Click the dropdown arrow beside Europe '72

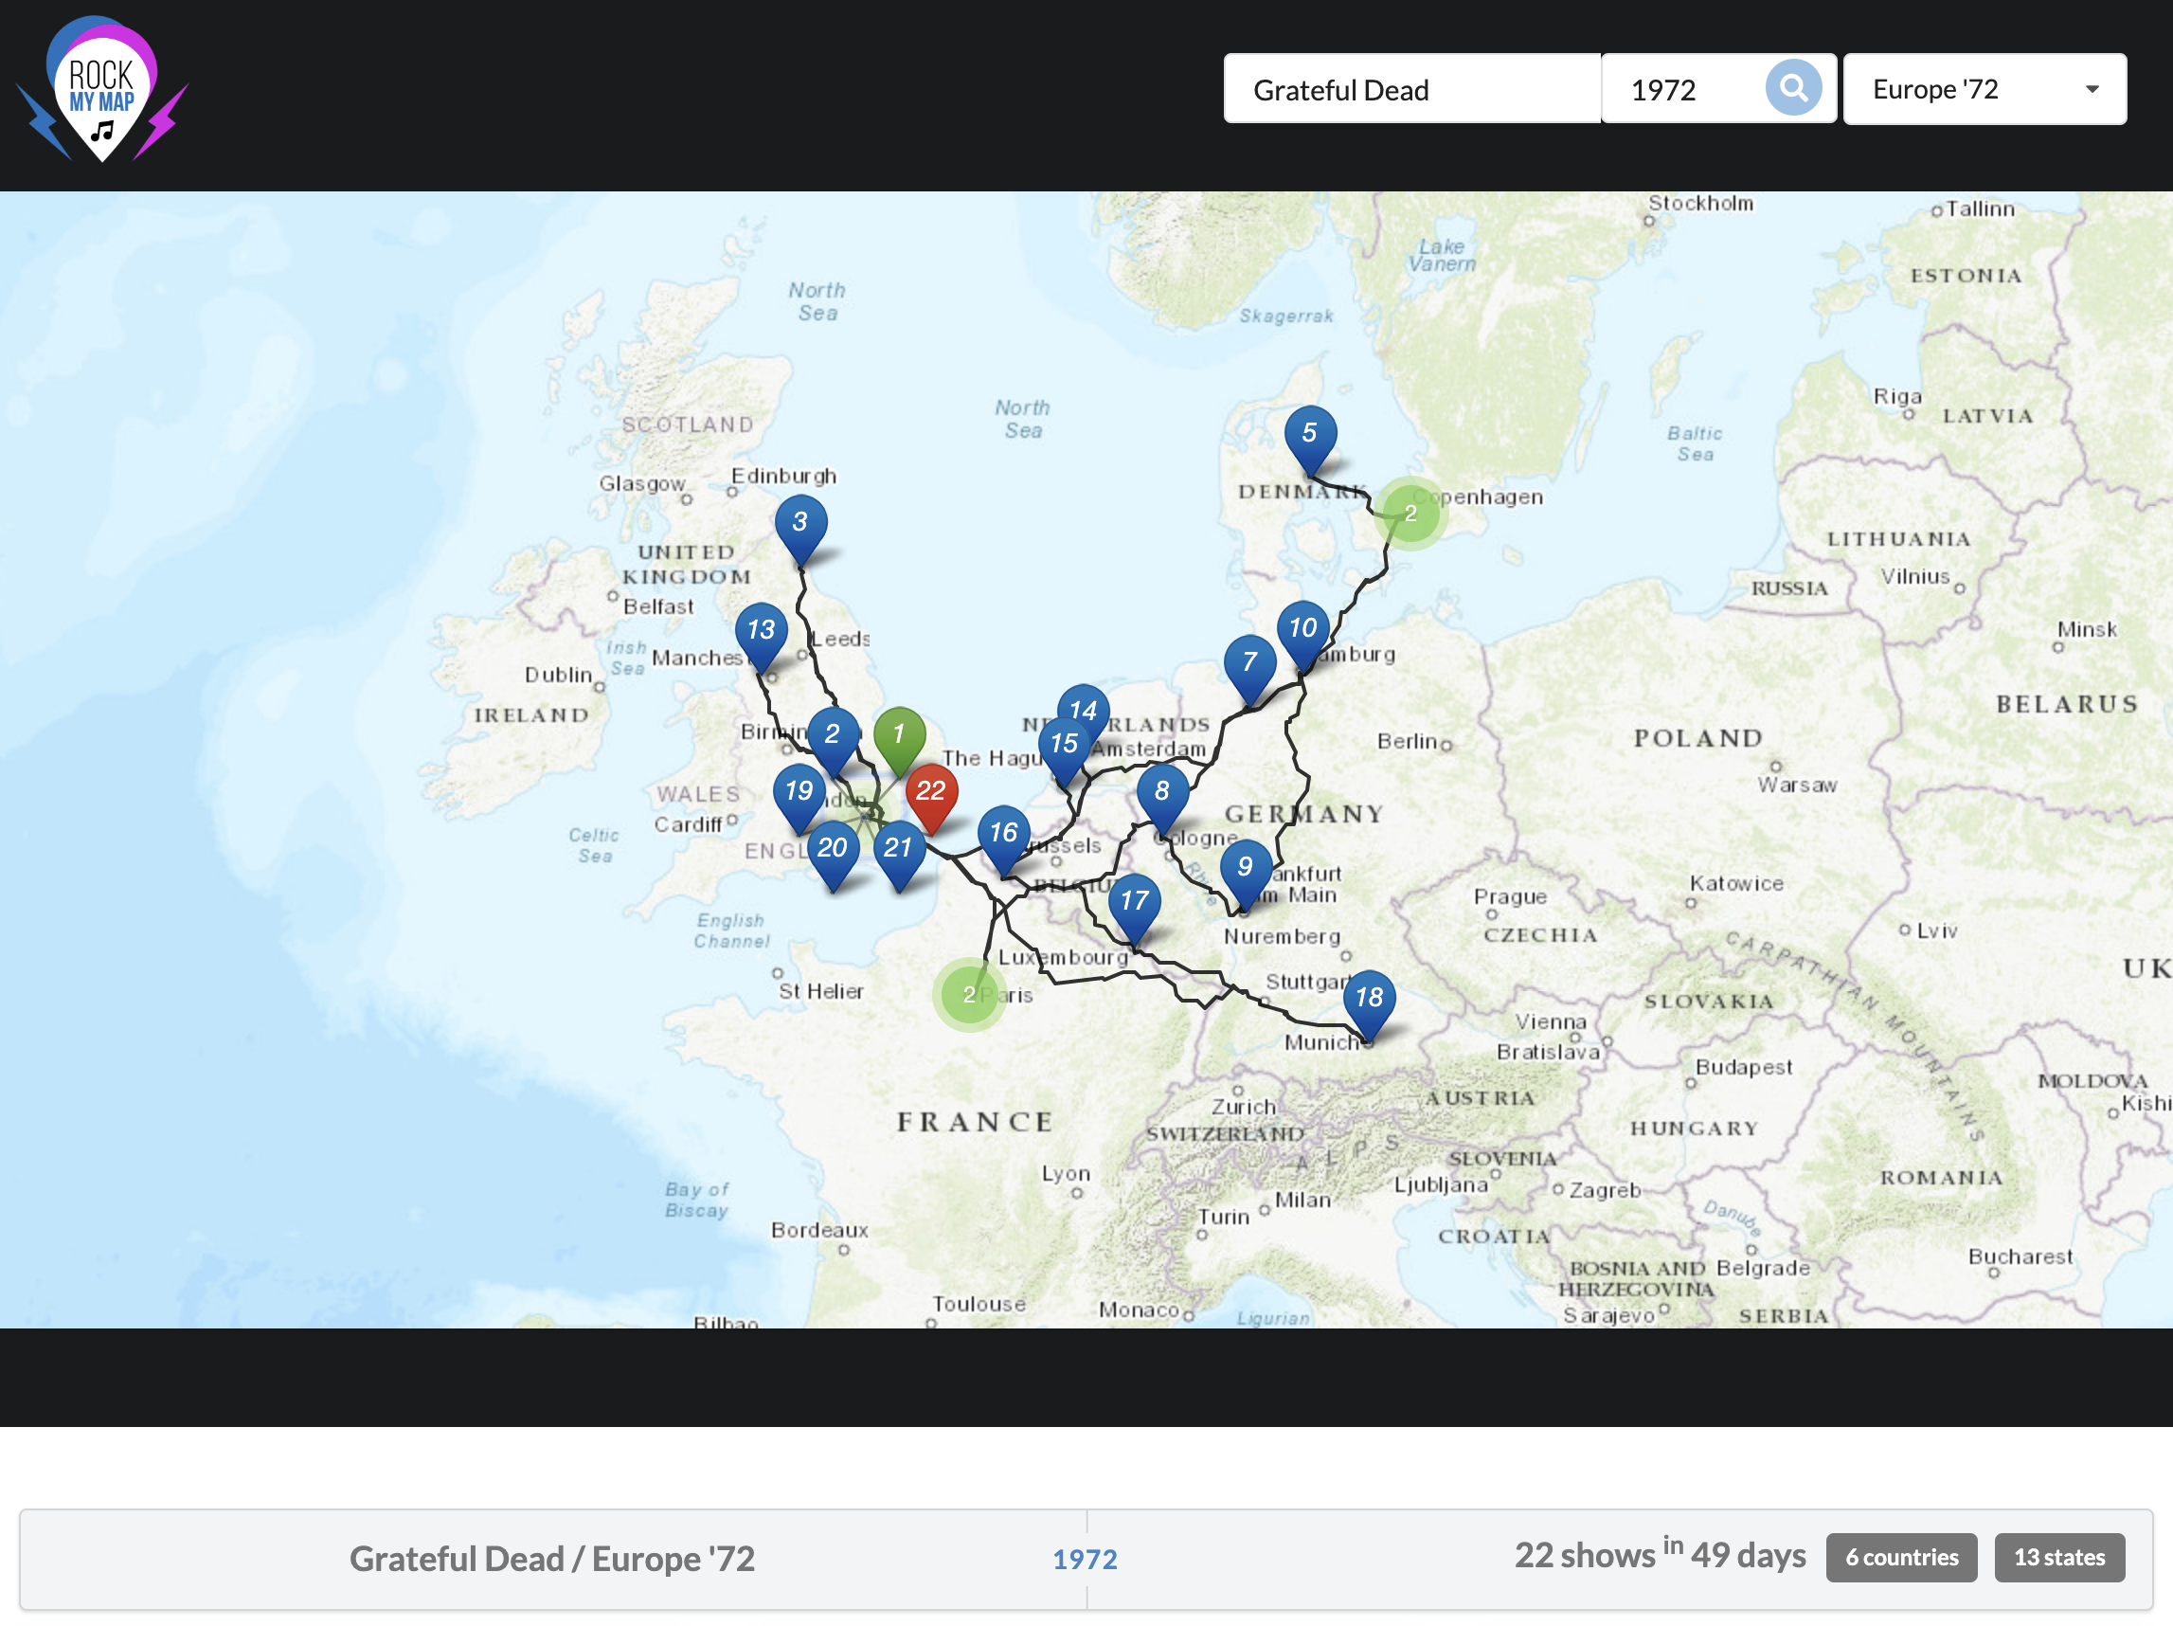pos(2092,89)
